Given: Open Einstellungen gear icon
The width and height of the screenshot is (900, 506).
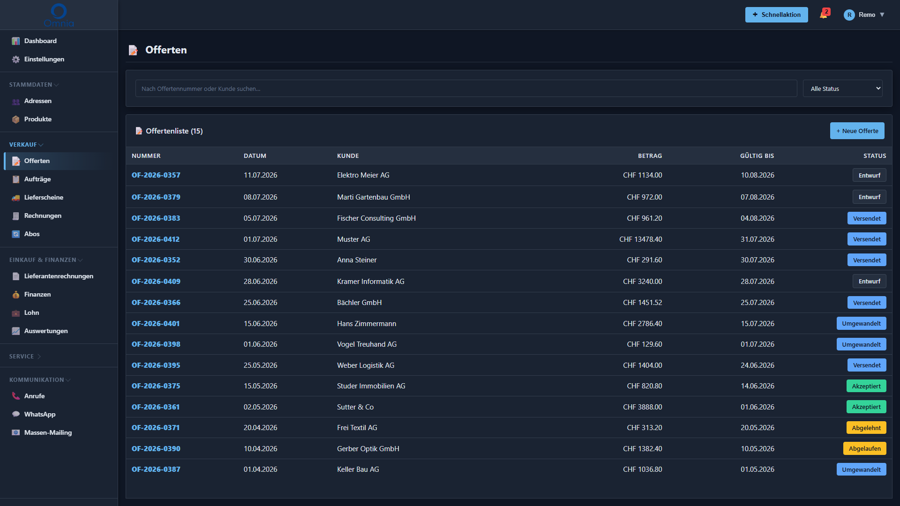Looking at the screenshot, I should pos(16,60).
